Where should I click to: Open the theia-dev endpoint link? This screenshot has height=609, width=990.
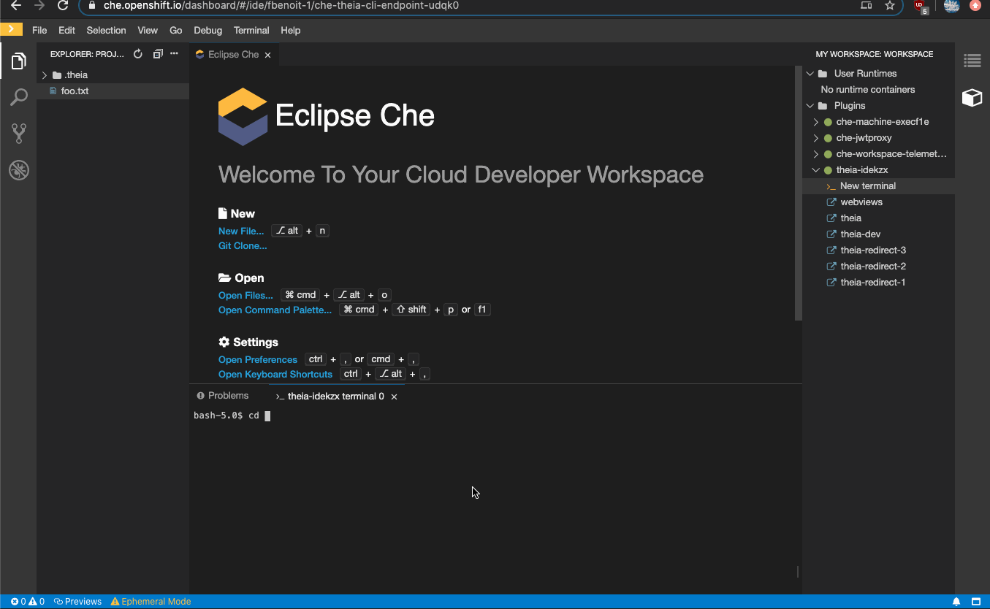tap(860, 234)
